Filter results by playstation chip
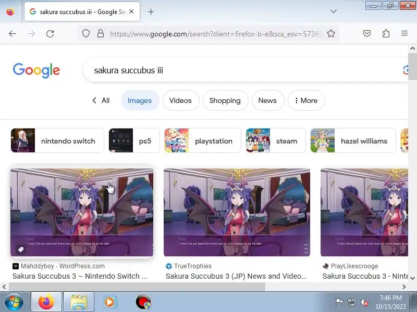417x312 pixels. [x=203, y=140]
